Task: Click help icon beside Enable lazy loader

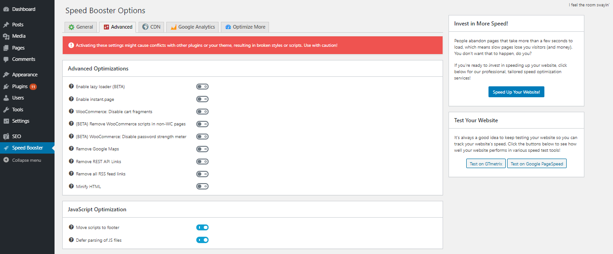Action: coord(71,86)
